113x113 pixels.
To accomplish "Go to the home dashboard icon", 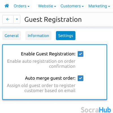I will point(7,6).
